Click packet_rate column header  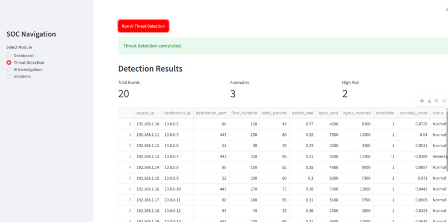(x=302, y=113)
